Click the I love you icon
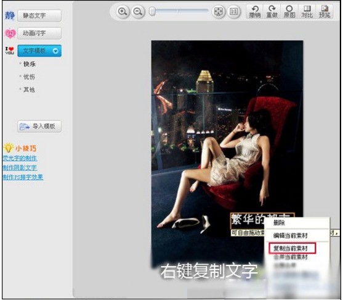The image size is (343, 300). 10,51
